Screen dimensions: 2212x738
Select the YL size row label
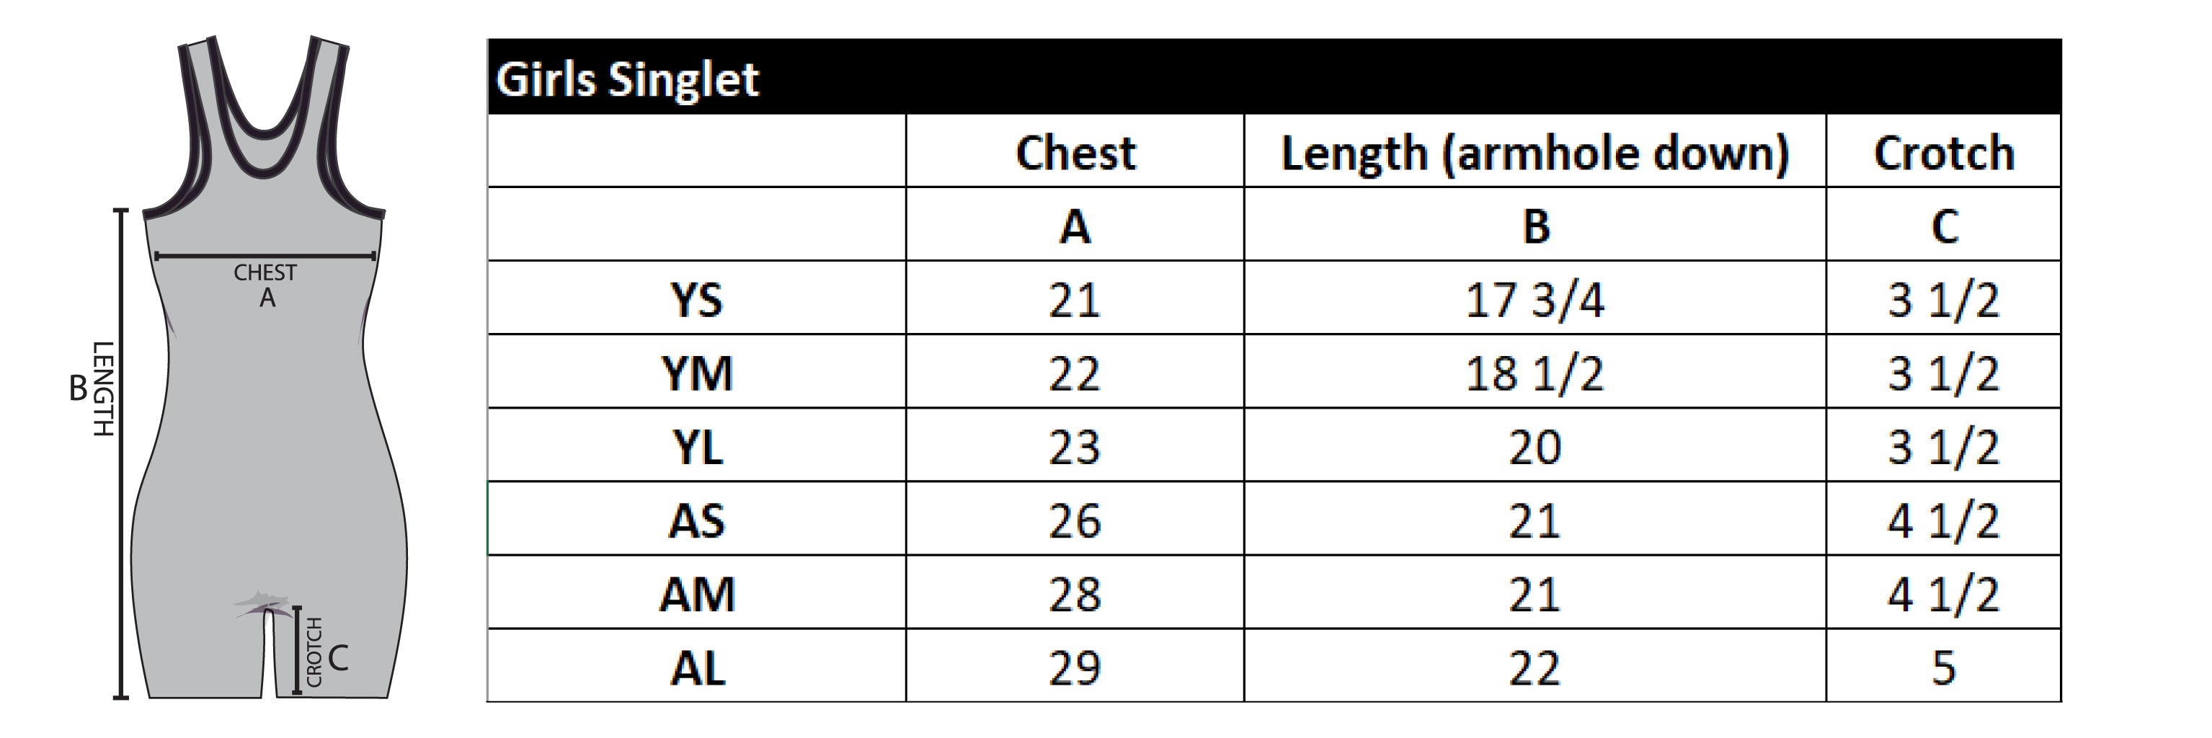696,447
